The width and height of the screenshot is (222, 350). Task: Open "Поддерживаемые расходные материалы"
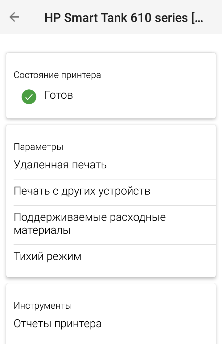89,217
